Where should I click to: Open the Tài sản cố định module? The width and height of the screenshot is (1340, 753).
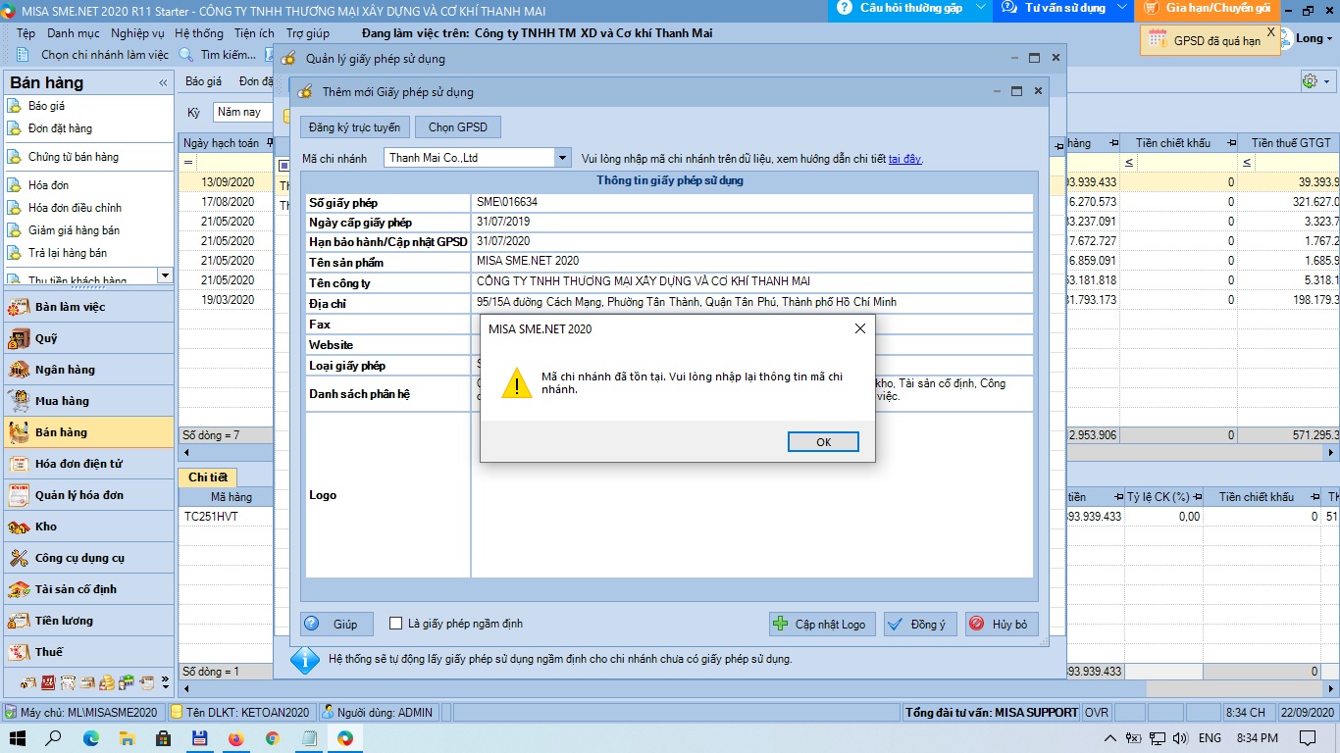point(89,589)
